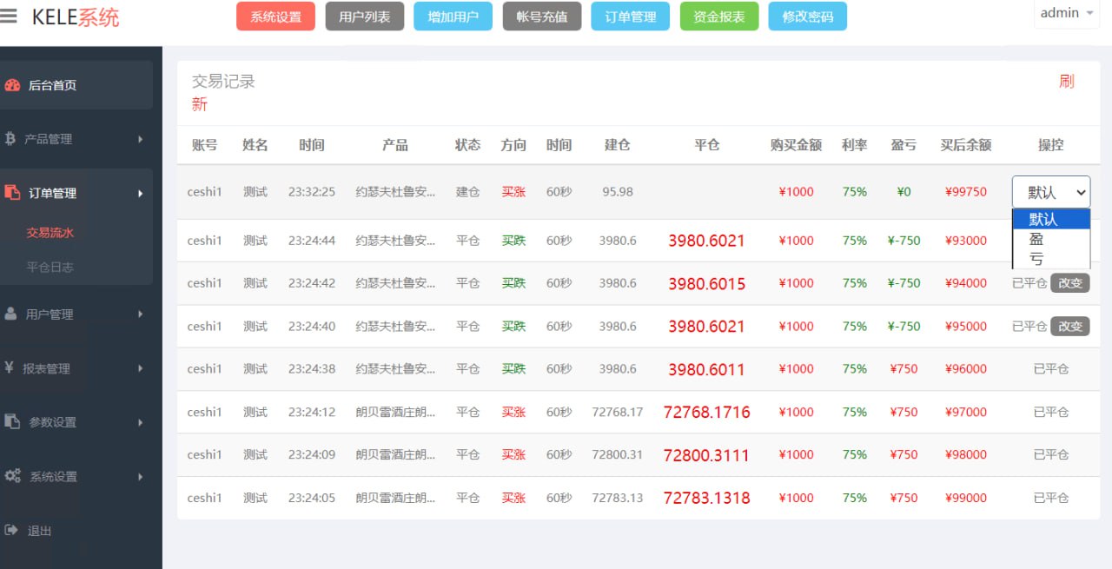Click the logout icon beside 退出
This screenshot has width=1112, height=569.
(x=11, y=530)
